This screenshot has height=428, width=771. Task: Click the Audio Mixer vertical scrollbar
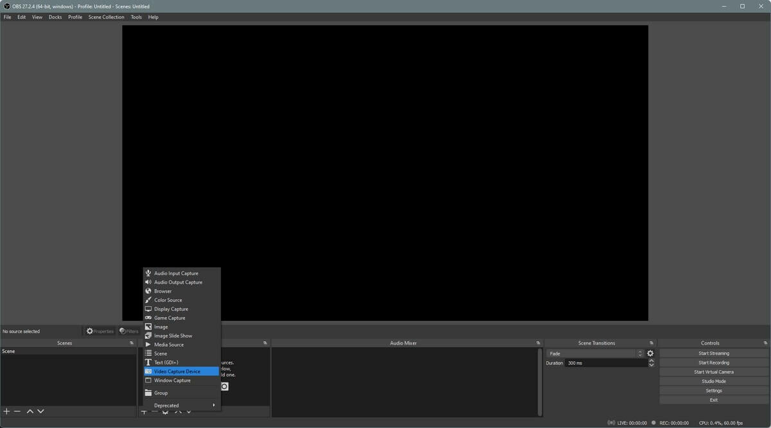540,382
